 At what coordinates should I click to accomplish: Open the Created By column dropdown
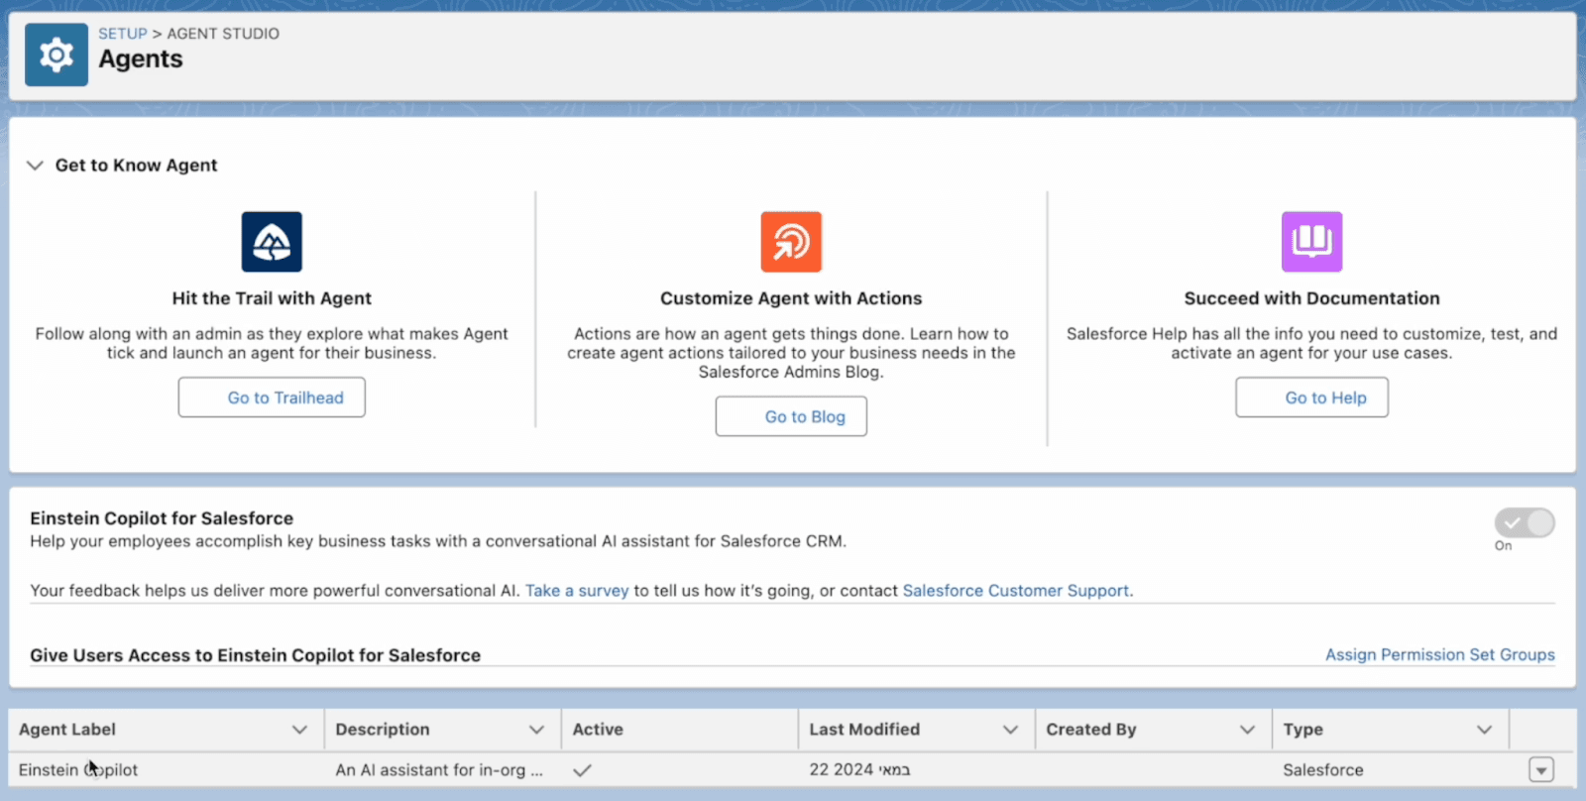(x=1247, y=730)
